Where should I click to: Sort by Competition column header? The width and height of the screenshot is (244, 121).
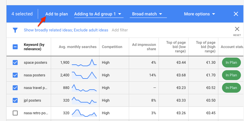click(112, 47)
